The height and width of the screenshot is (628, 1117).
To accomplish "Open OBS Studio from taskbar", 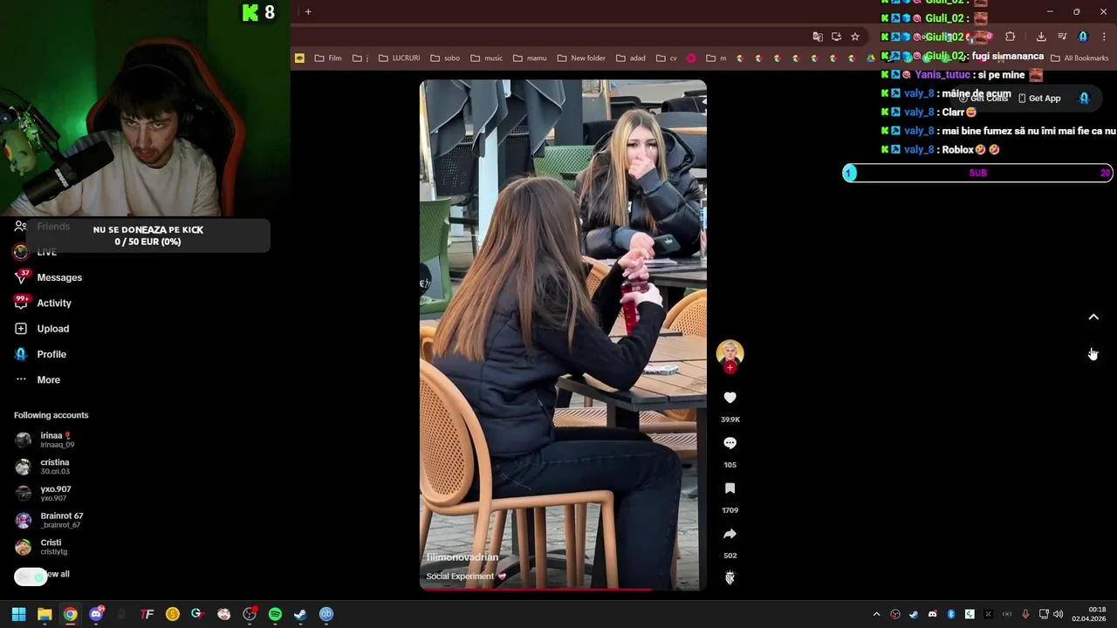I will click(x=250, y=614).
